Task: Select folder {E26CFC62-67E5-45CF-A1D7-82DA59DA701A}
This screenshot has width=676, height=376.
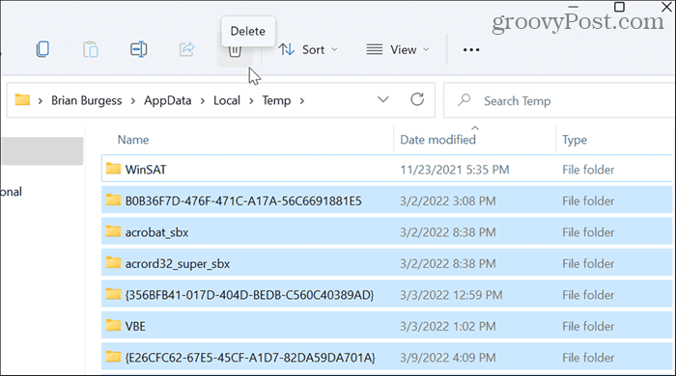Action: tap(386, 357)
